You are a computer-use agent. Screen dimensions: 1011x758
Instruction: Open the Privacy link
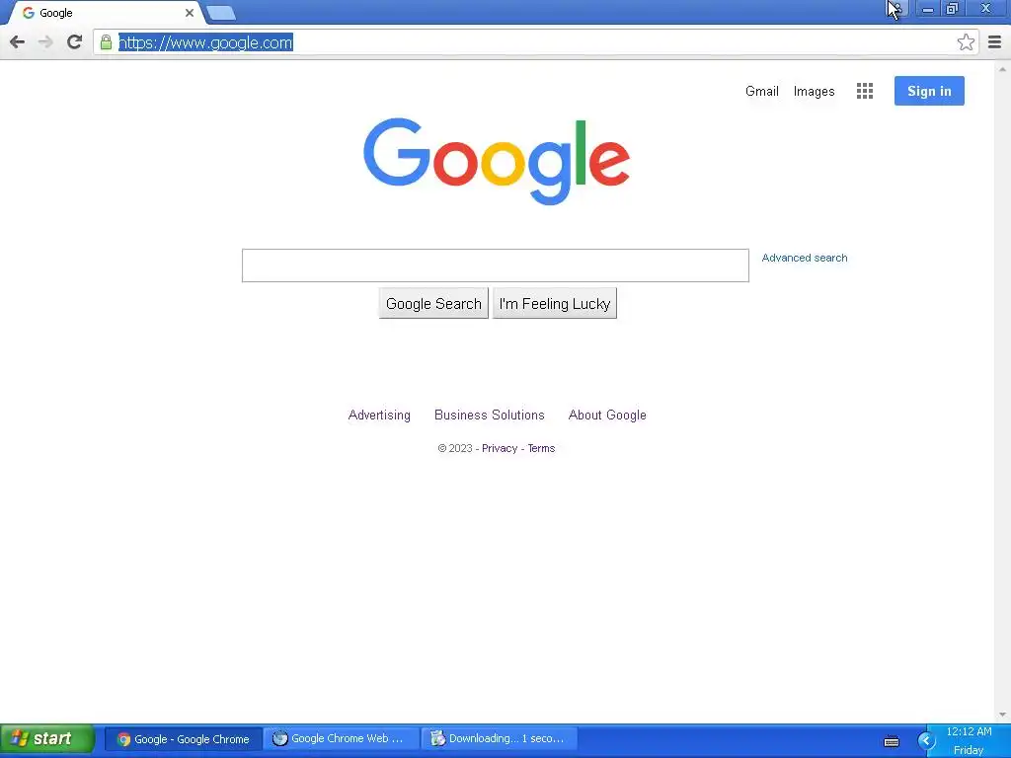pos(500,449)
